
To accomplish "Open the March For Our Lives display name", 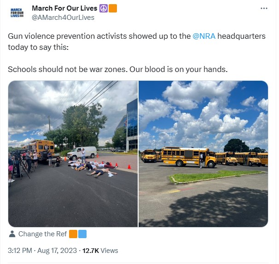I will 64,8.
